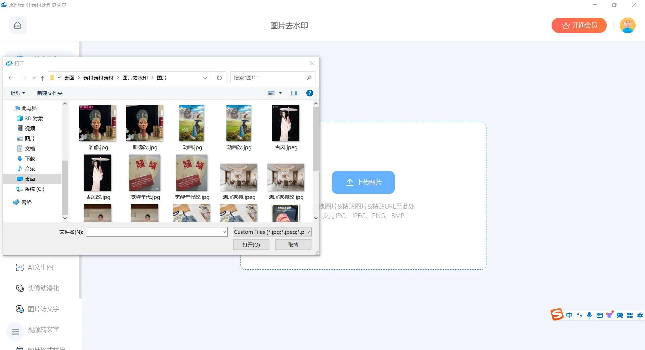Select 网络 in the navigation tree

(23, 202)
